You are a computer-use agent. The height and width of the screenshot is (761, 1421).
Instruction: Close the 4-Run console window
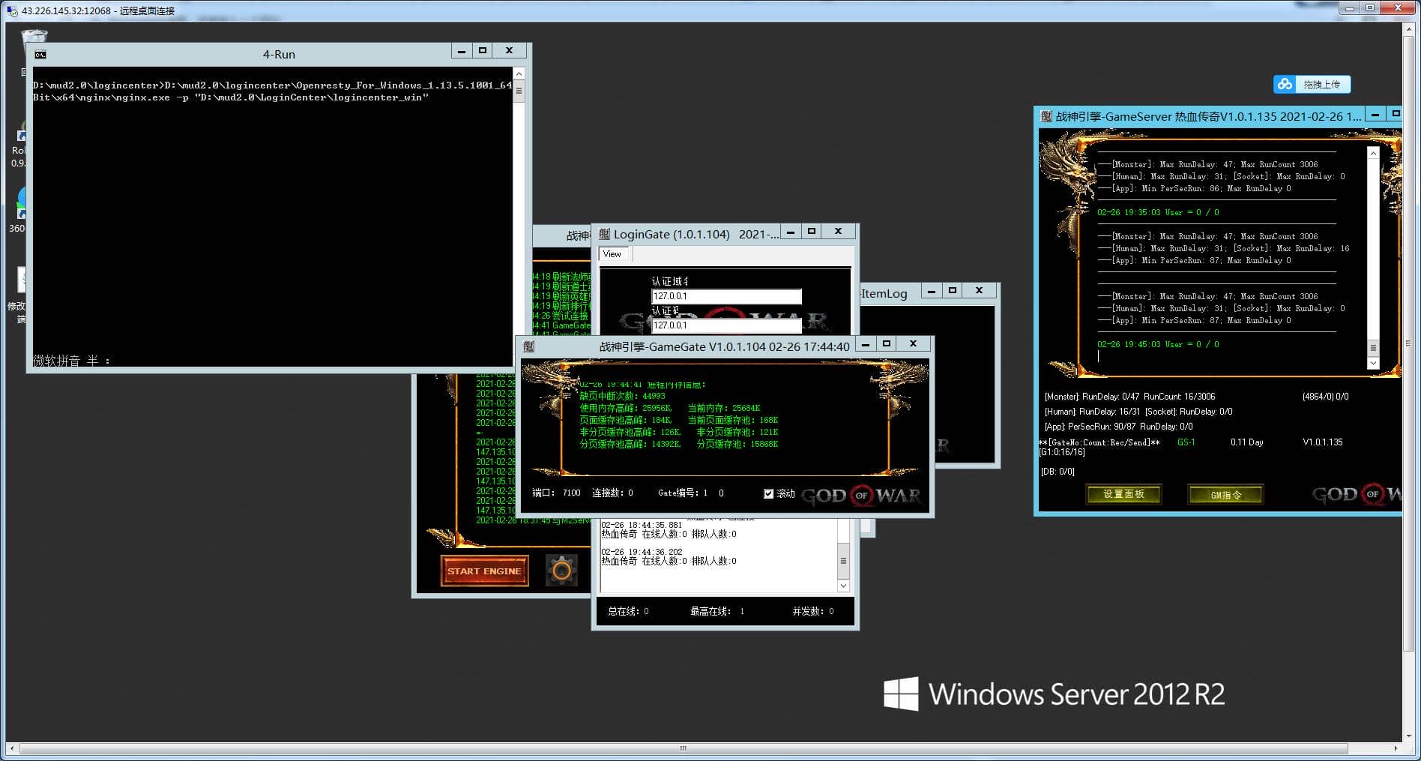tap(510, 51)
